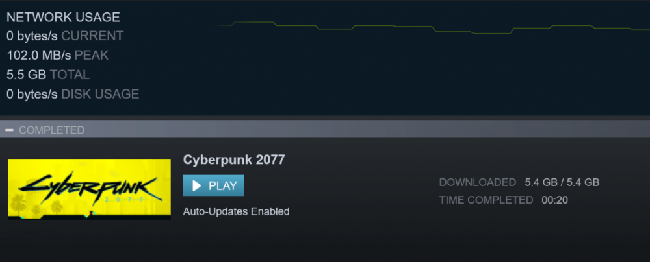
Task: Click the empty area of the Completed bar
Action: click(365, 130)
